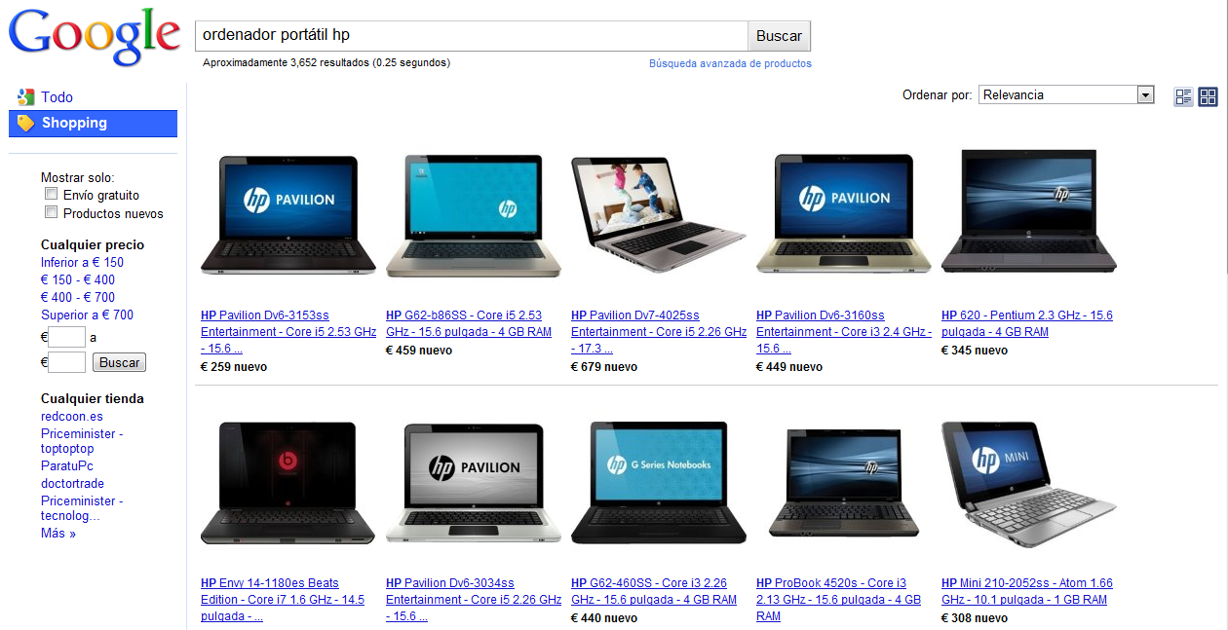1228x630 pixels.
Task: Show more stores with Más »
Action: pyautogui.click(x=58, y=533)
